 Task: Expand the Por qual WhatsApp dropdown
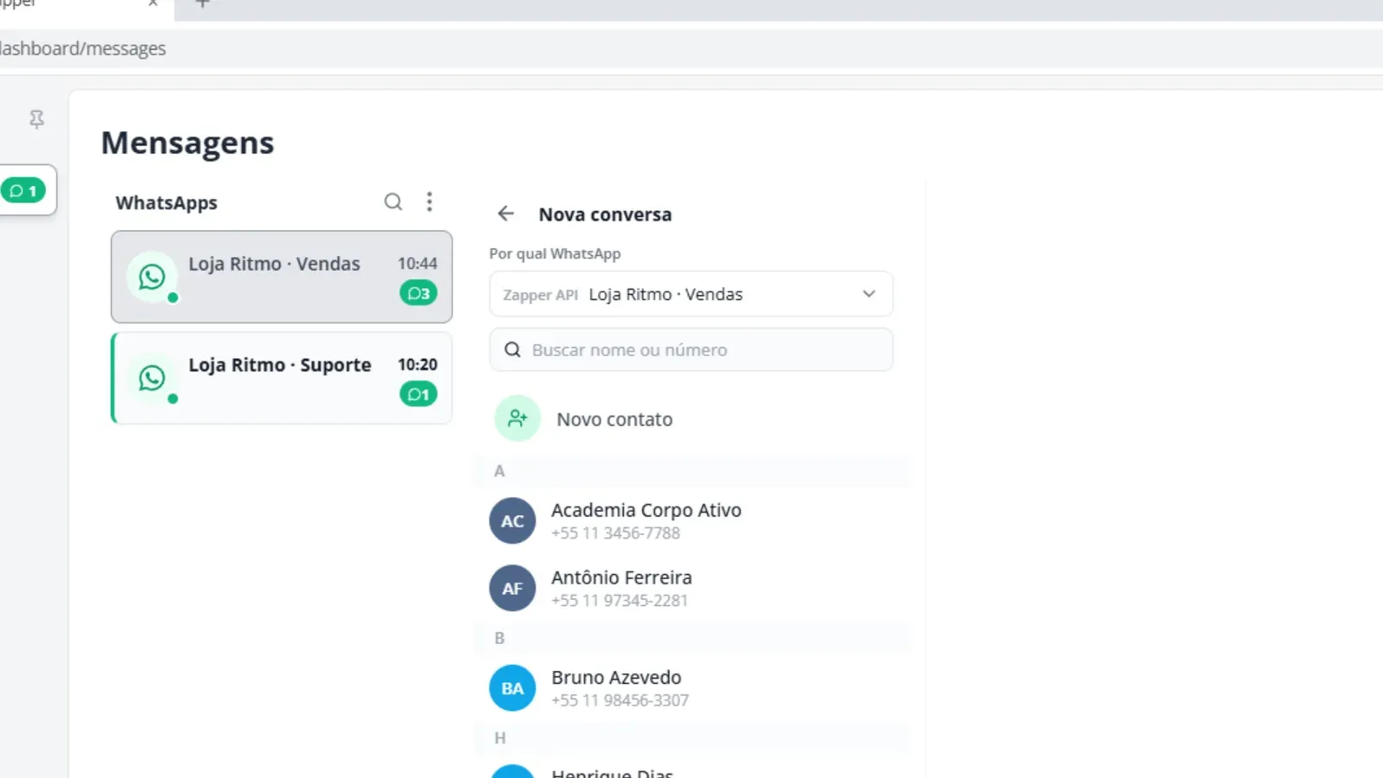[691, 294]
